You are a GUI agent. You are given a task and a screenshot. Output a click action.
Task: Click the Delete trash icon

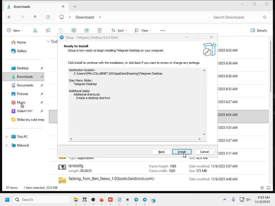coord(99,31)
